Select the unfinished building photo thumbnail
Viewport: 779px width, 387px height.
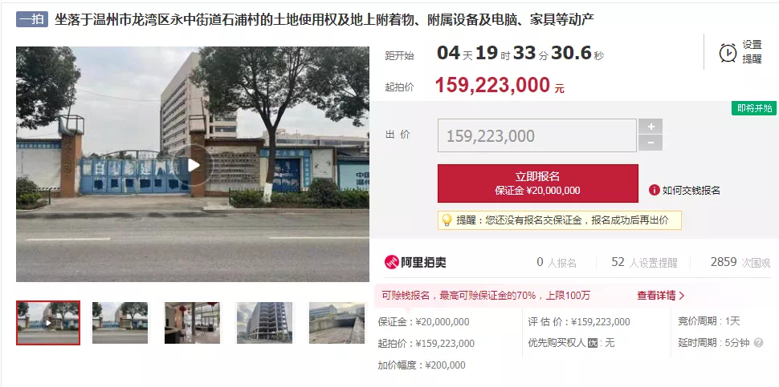point(264,323)
